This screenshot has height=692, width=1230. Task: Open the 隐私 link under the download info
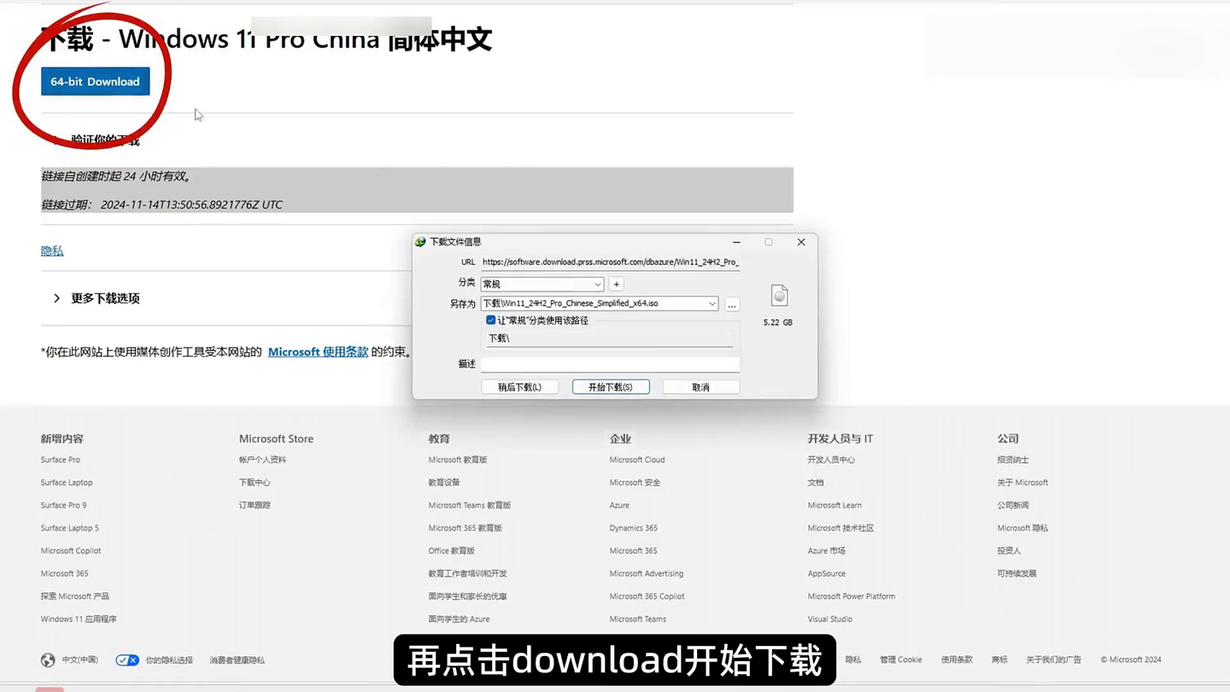click(52, 250)
